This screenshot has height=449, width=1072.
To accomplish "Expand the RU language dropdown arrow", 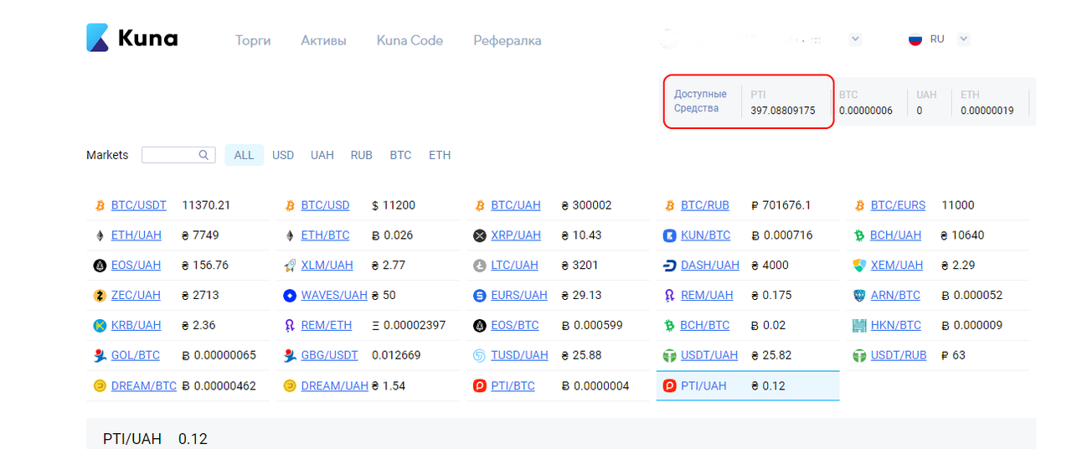I will (x=963, y=39).
